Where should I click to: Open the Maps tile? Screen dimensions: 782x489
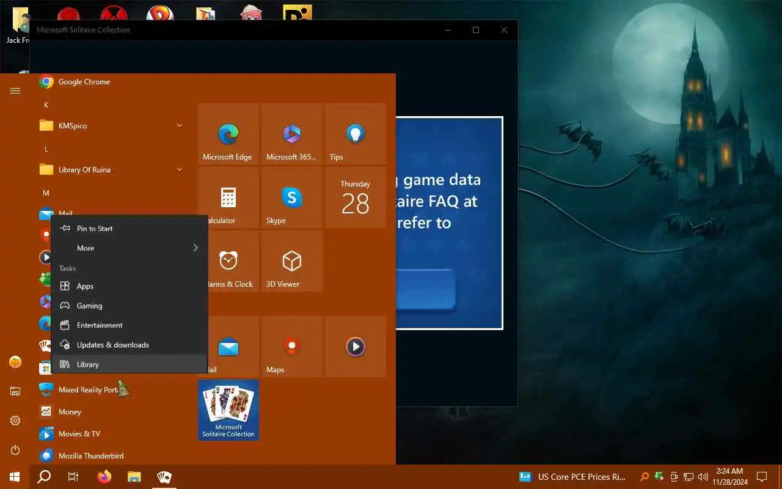(x=291, y=347)
